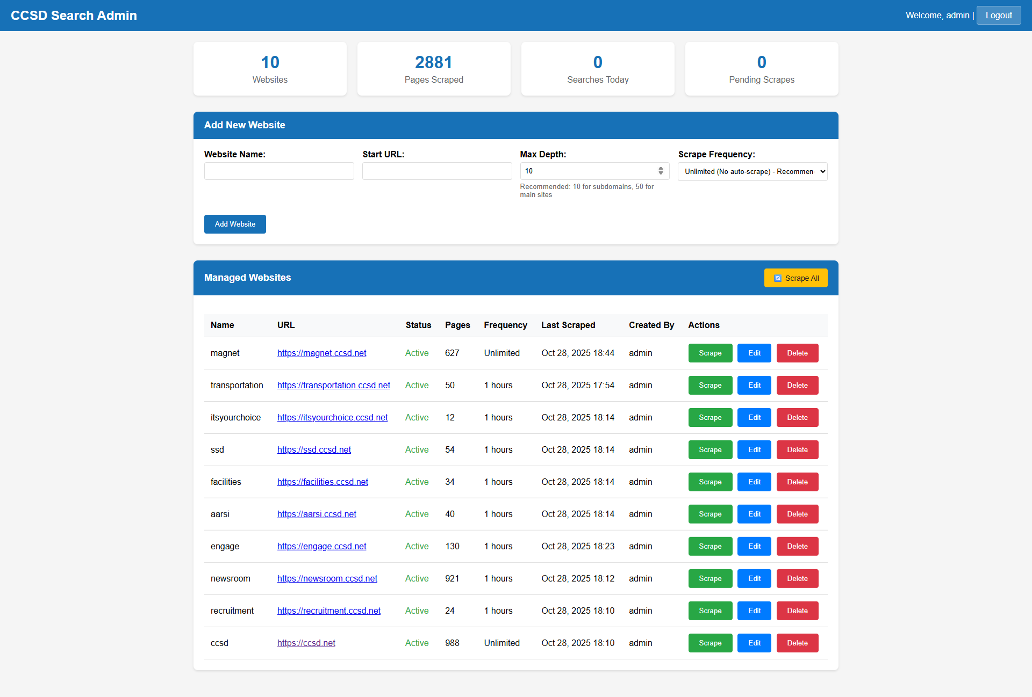
Task: Scrape the recruitment website
Action: (x=710, y=611)
